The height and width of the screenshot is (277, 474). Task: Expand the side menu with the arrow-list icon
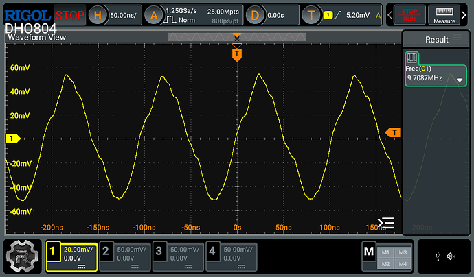[386, 223]
